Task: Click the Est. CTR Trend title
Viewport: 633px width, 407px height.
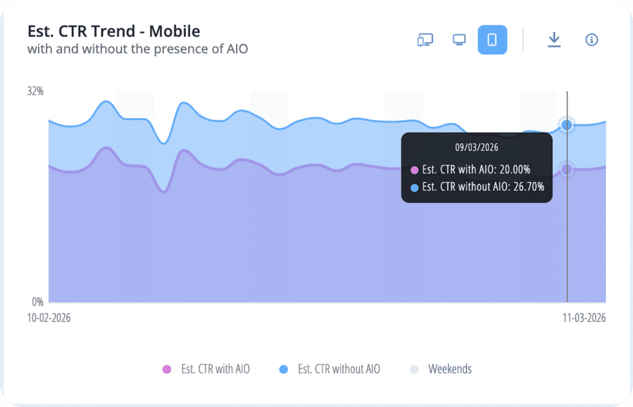Action: pyautogui.click(x=113, y=31)
